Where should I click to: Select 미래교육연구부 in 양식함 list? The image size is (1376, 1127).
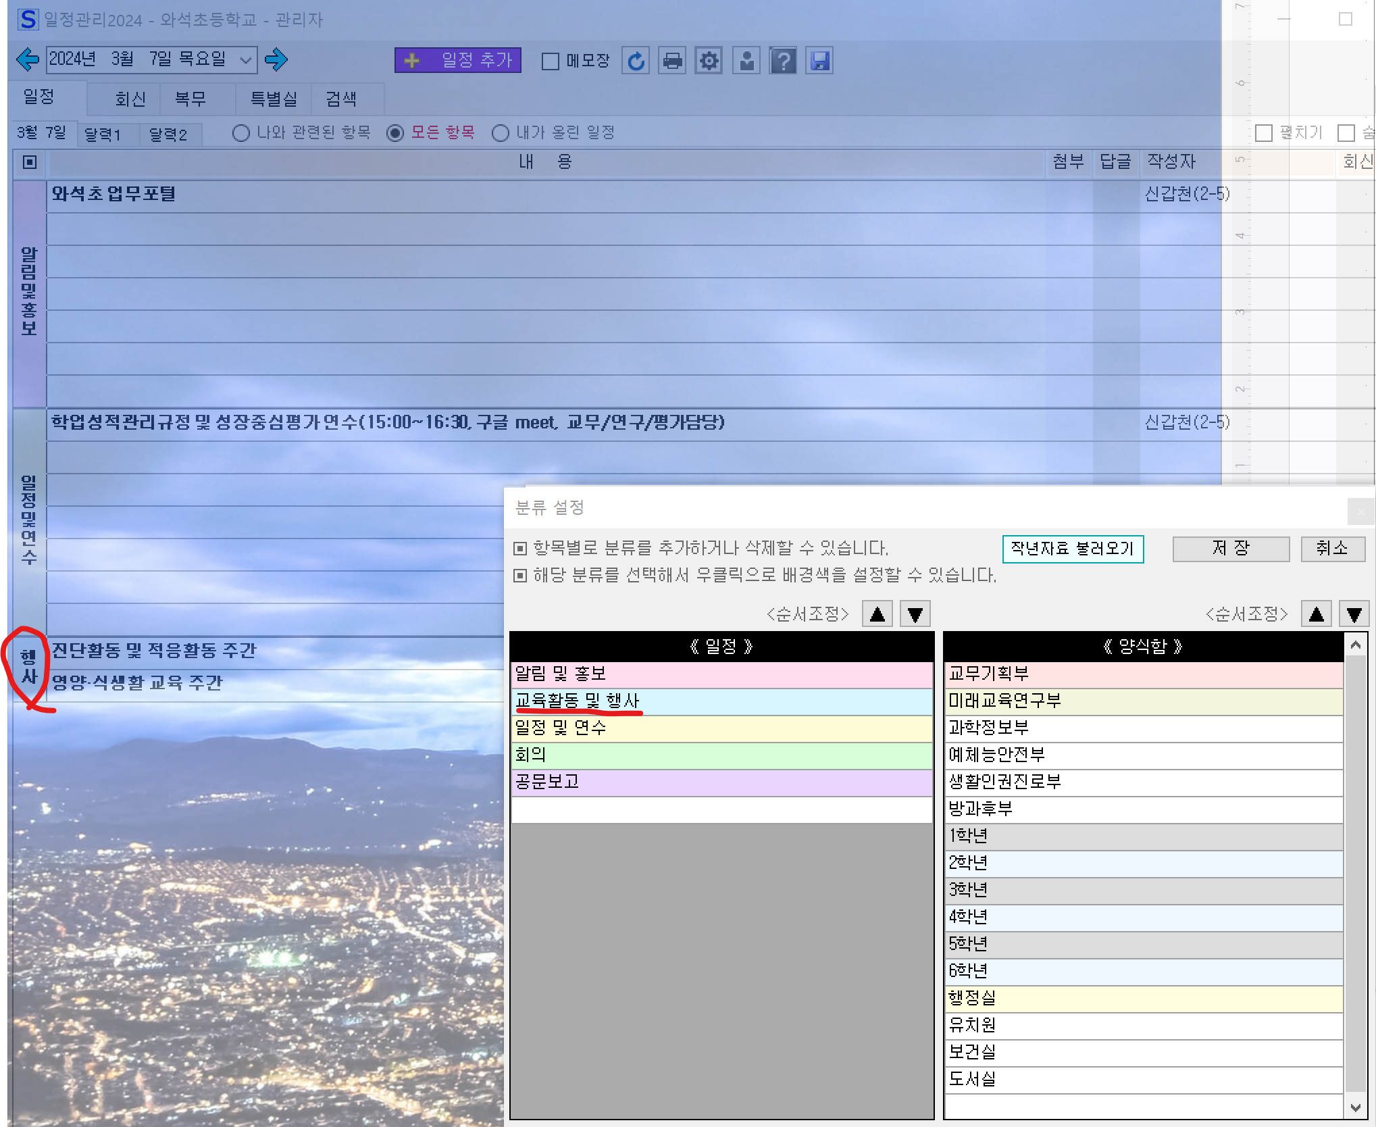pos(1144,701)
